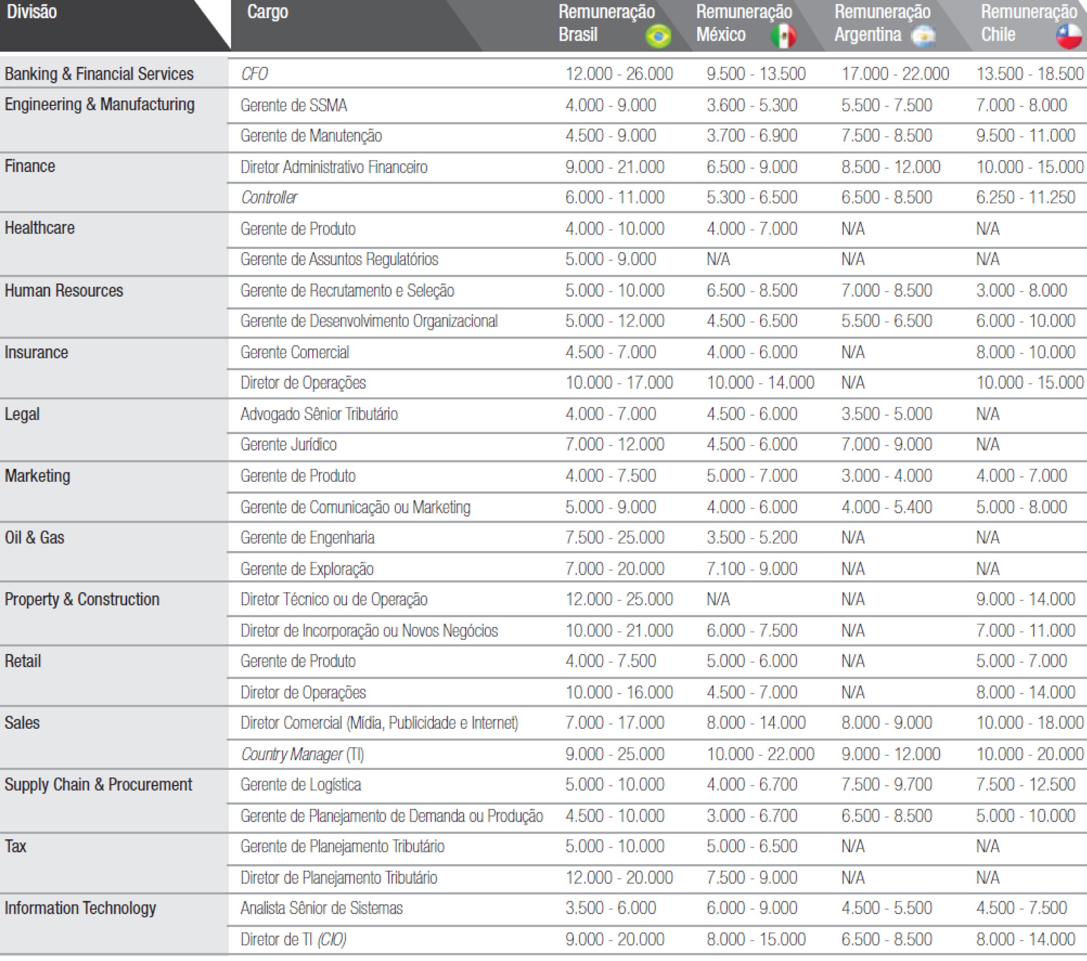1087x961 pixels.
Task: Select Property & Construction division
Action: 82,600
